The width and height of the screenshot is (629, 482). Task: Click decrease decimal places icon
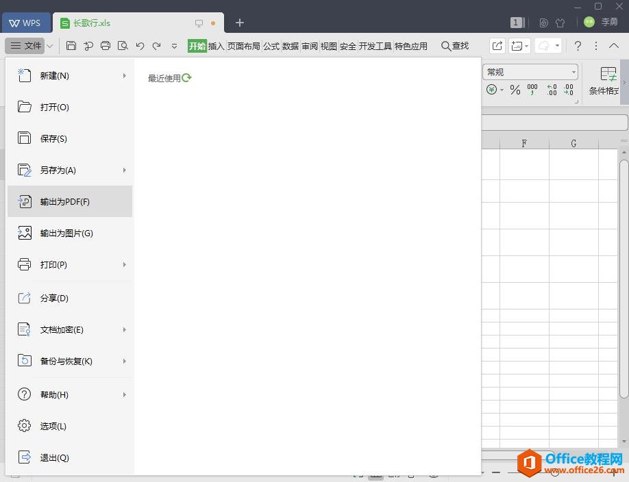coord(569,90)
